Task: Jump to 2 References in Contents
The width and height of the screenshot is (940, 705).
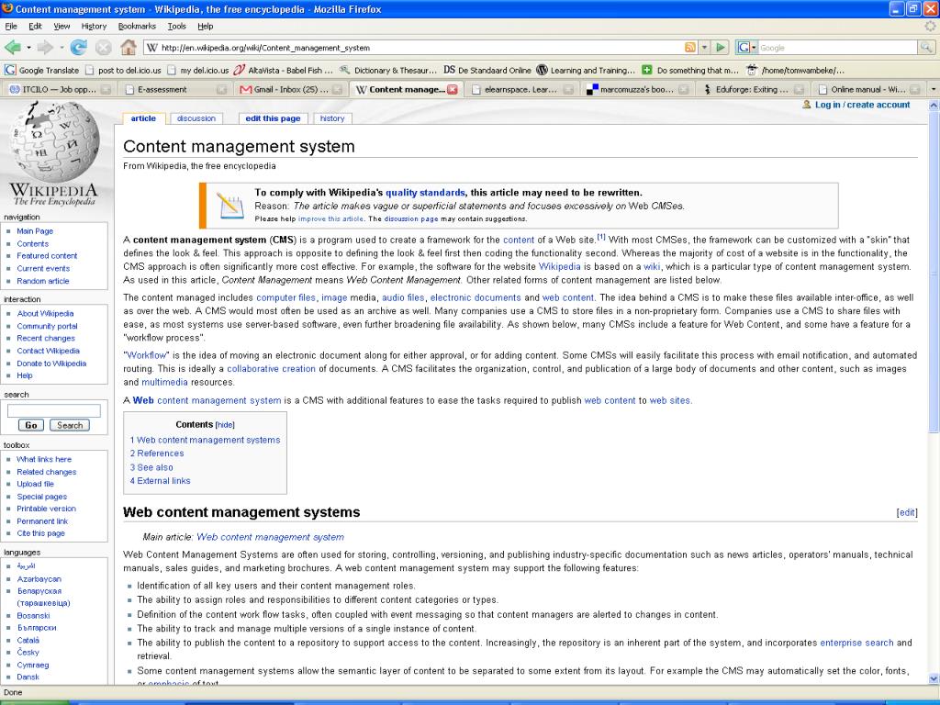Action: click(156, 453)
